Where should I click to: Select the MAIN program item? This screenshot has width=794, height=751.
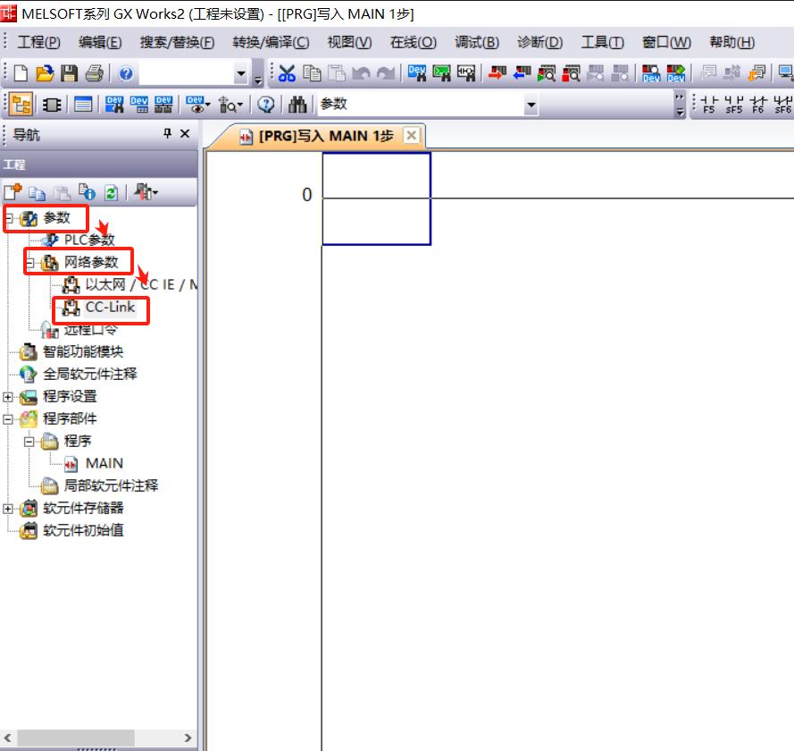[104, 463]
